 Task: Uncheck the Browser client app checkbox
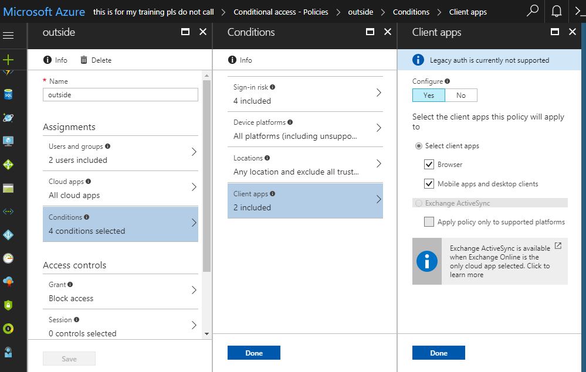pos(429,164)
